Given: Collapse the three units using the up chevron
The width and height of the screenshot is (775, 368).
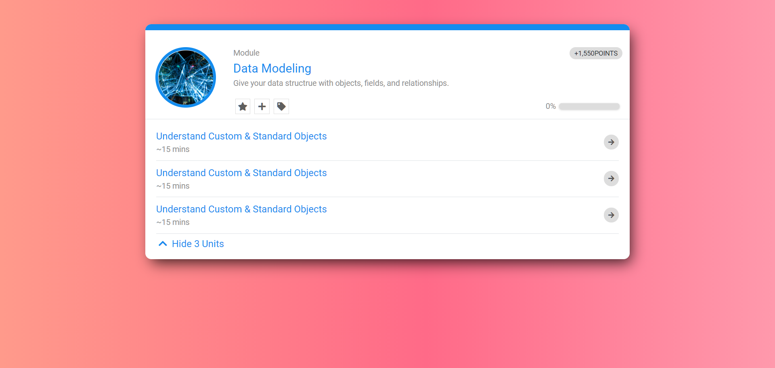Looking at the screenshot, I should click(x=163, y=243).
